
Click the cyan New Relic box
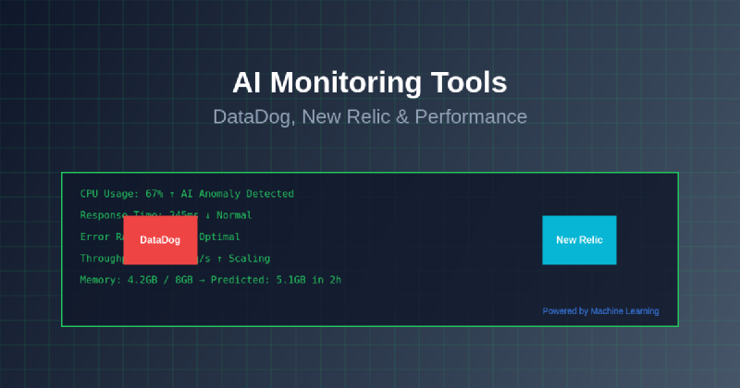tap(579, 240)
